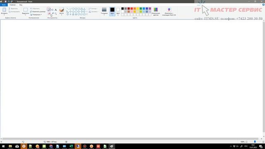Open the File (Файл) menu
This screenshot has height=149, width=265.
click(4, 5)
